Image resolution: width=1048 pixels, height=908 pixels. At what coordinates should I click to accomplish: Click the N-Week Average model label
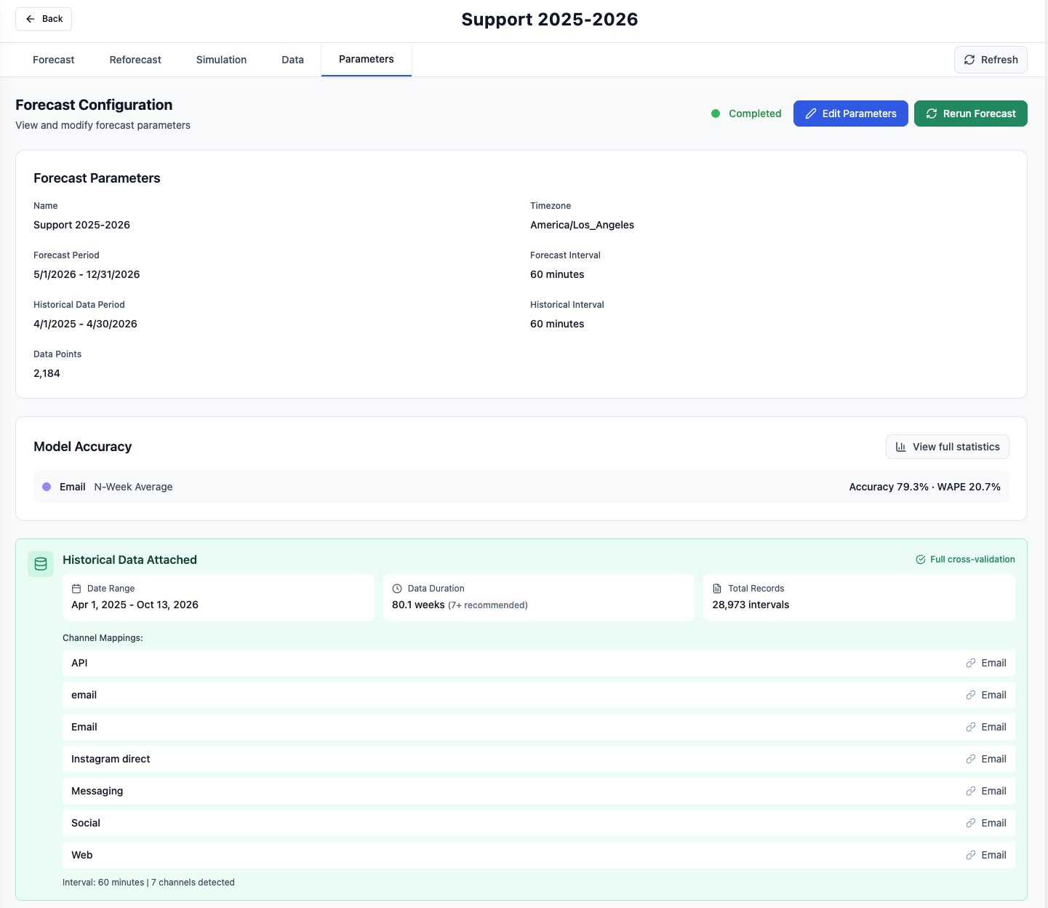[x=133, y=487]
